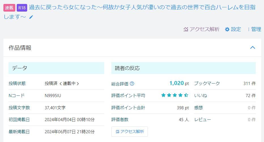Click the purple R18 badge
Screen dimensions: 264x142
click(x=22, y=8)
